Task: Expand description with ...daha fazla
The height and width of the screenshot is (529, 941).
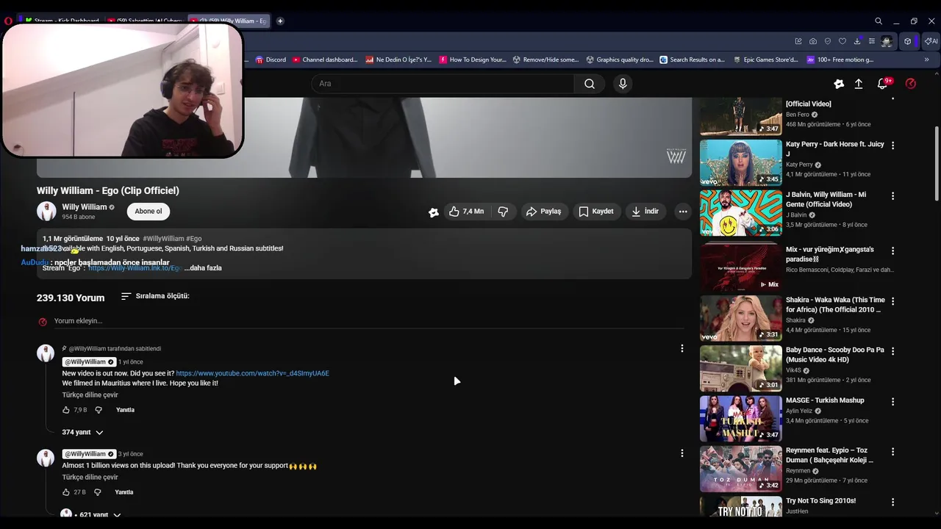Action: (x=203, y=268)
